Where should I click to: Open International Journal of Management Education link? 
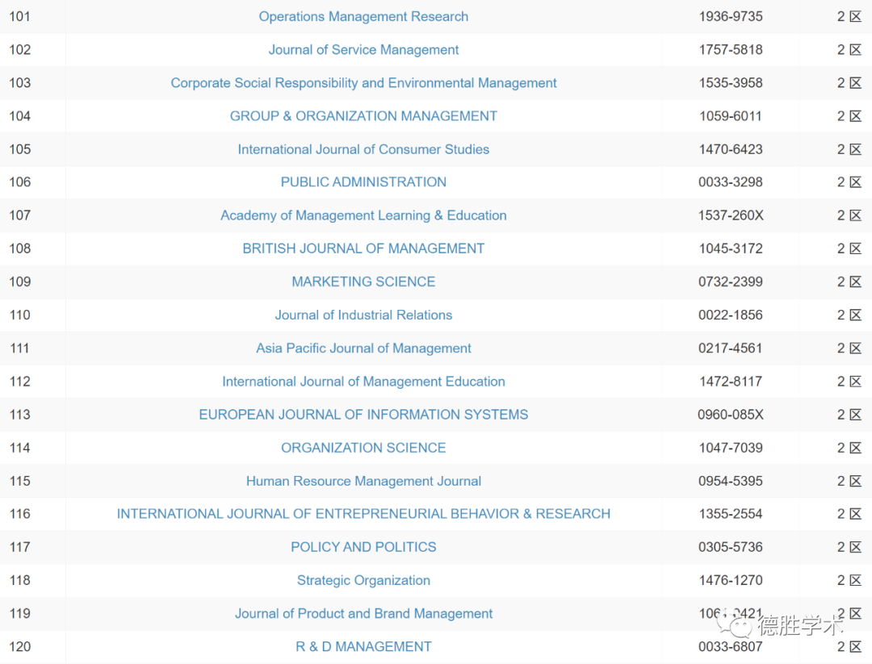[363, 382]
